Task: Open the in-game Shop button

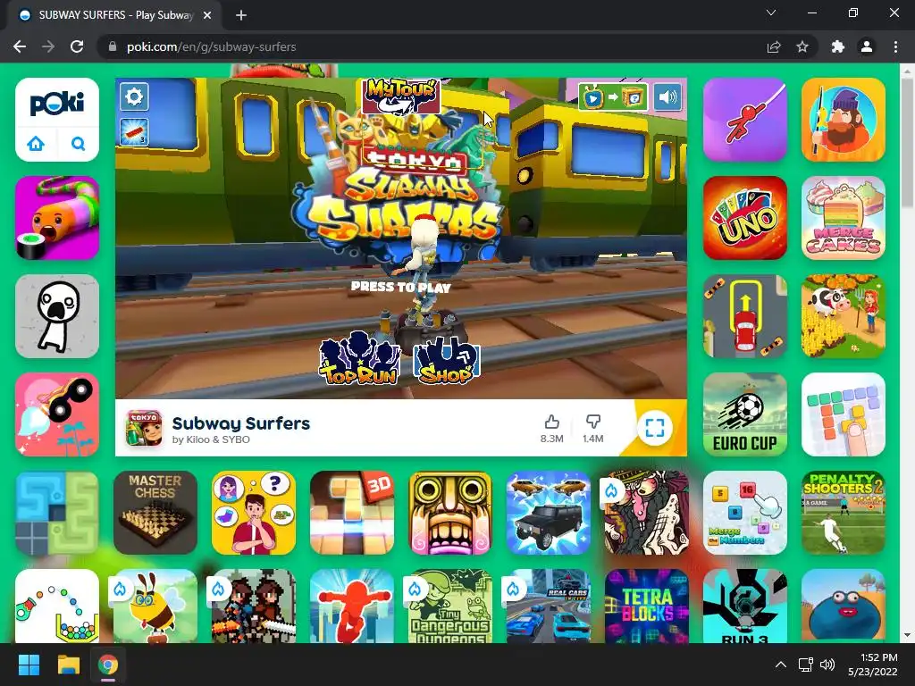Action: click(447, 362)
